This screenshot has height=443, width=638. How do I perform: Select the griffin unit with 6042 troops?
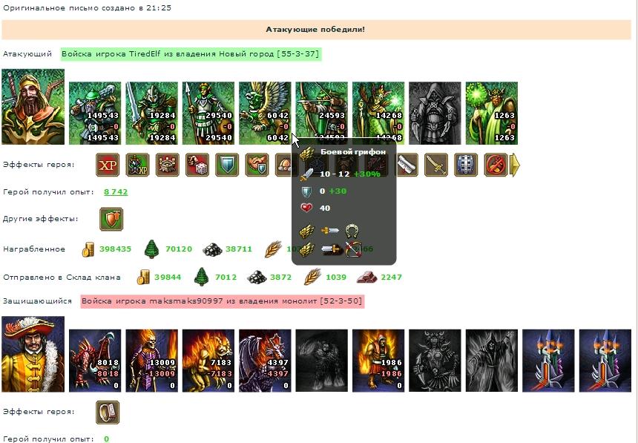265,114
